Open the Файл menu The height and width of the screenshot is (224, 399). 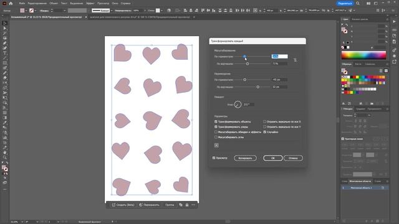[x=22, y=3]
